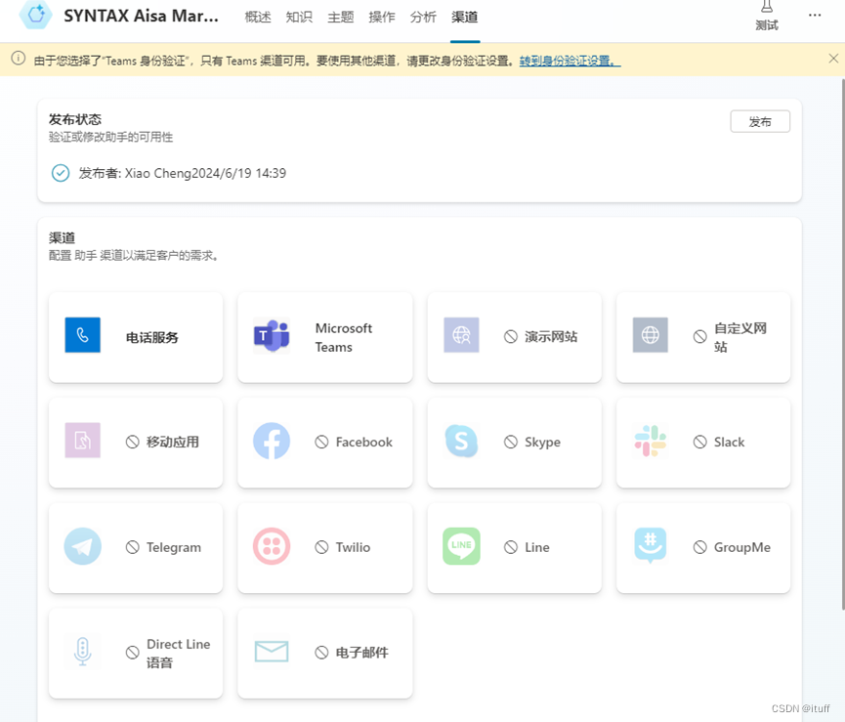Click the demo website globe icon
Viewport: 845px width, 722px height.
click(x=461, y=334)
